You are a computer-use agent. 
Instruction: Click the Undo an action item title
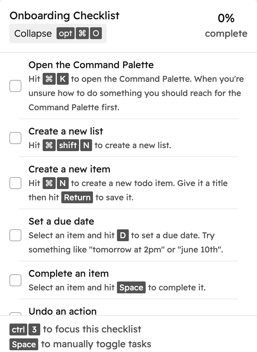[62, 311]
